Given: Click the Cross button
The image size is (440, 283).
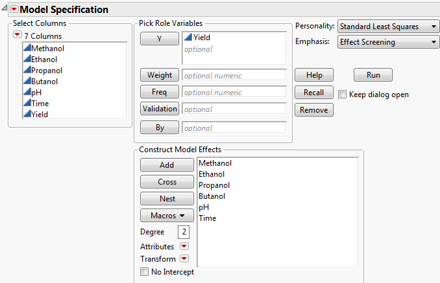Looking at the screenshot, I should [x=167, y=182].
